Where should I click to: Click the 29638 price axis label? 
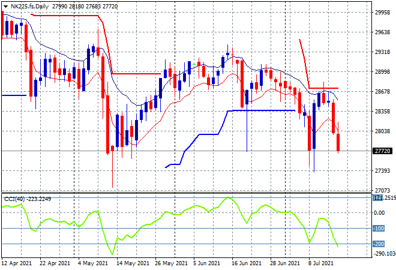point(382,32)
